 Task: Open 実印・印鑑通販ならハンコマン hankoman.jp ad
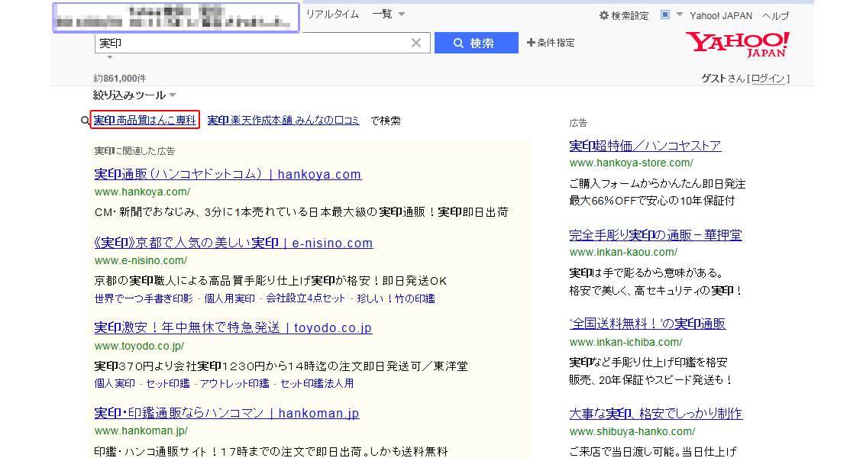pos(227,412)
